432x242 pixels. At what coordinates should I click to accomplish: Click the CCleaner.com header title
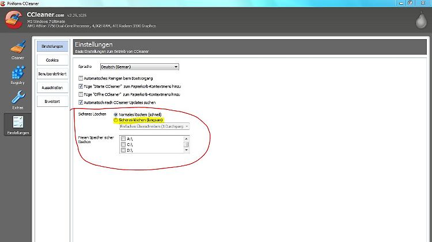pos(46,15)
